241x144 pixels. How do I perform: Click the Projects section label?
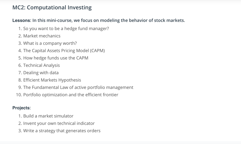21,108
